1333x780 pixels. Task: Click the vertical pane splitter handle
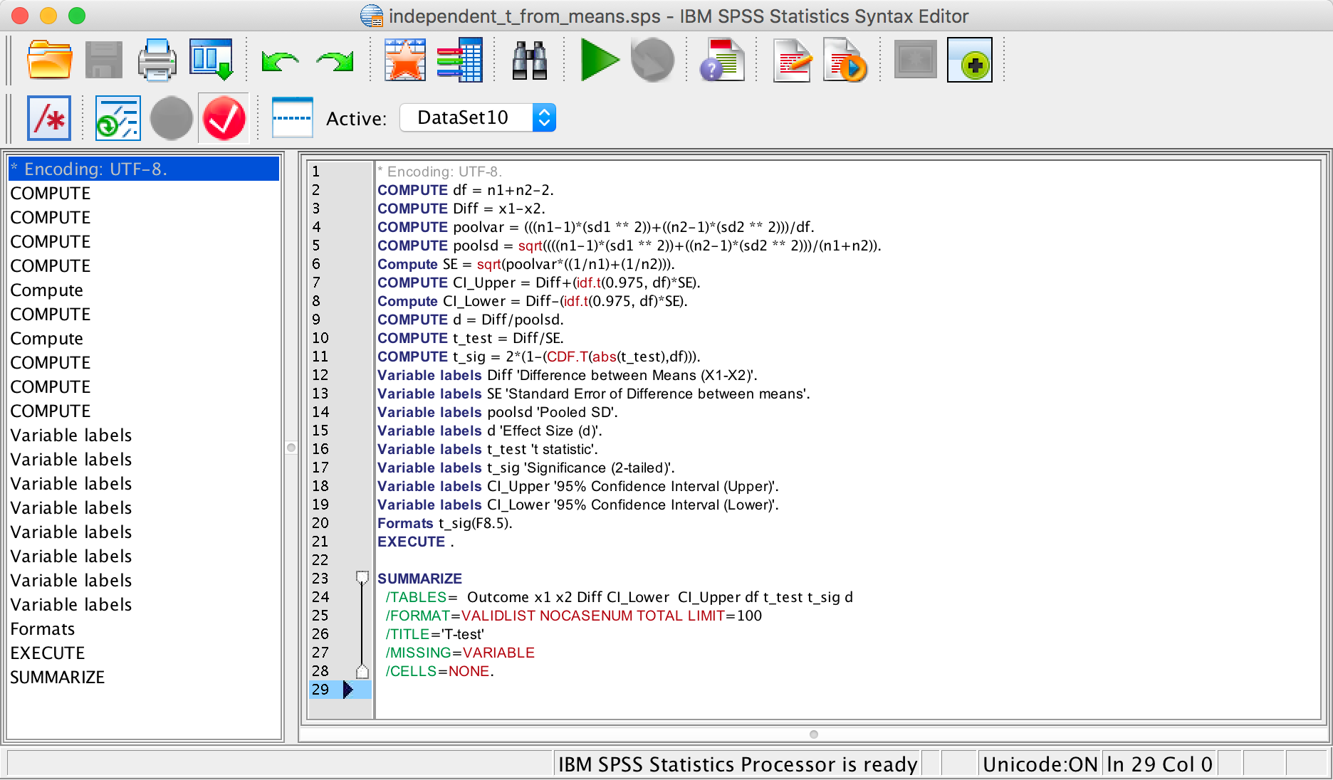click(x=291, y=448)
